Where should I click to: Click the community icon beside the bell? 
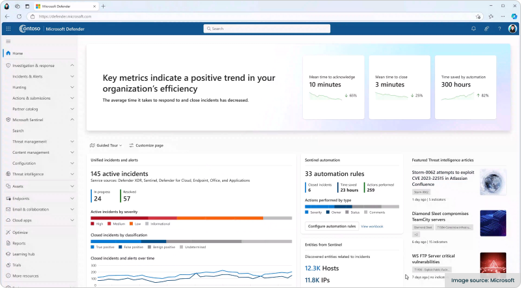(486, 29)
